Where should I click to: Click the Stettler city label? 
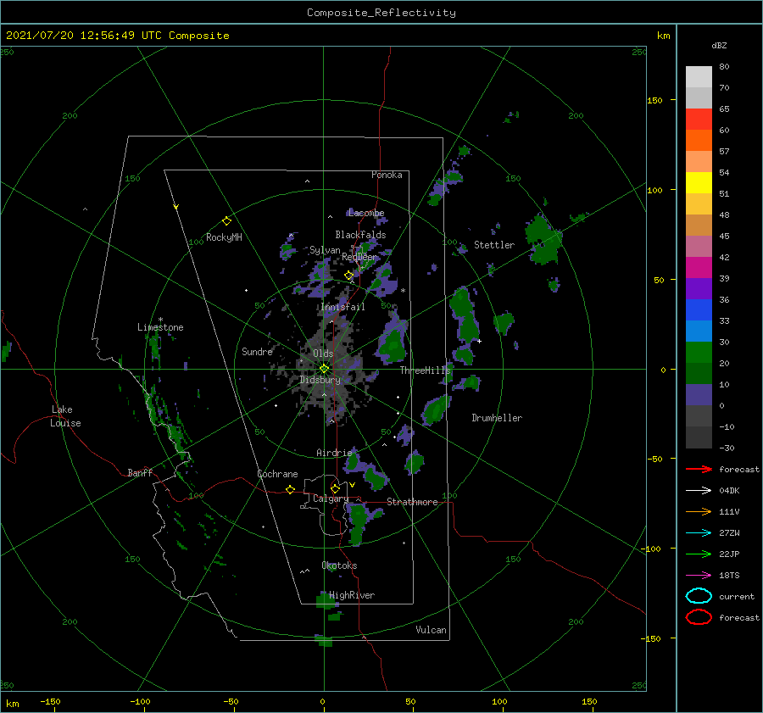click(x=494, y=245)
